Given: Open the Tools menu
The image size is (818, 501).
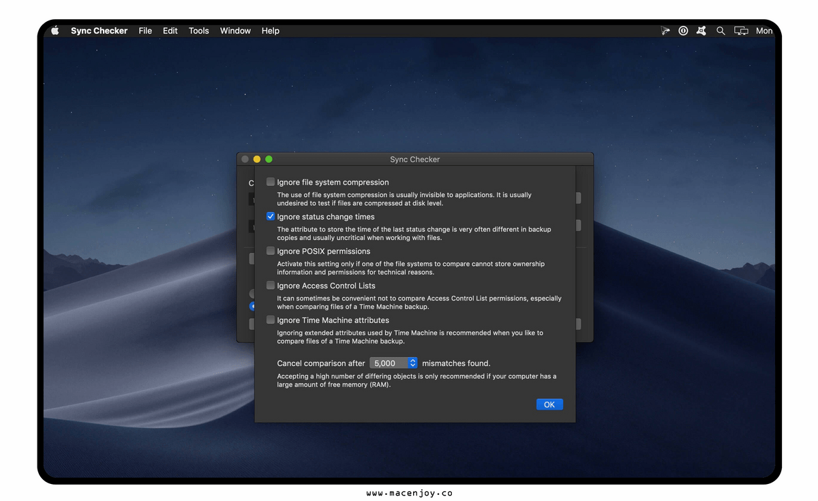Looking at the screenshot, I should (x=199, y=31).
